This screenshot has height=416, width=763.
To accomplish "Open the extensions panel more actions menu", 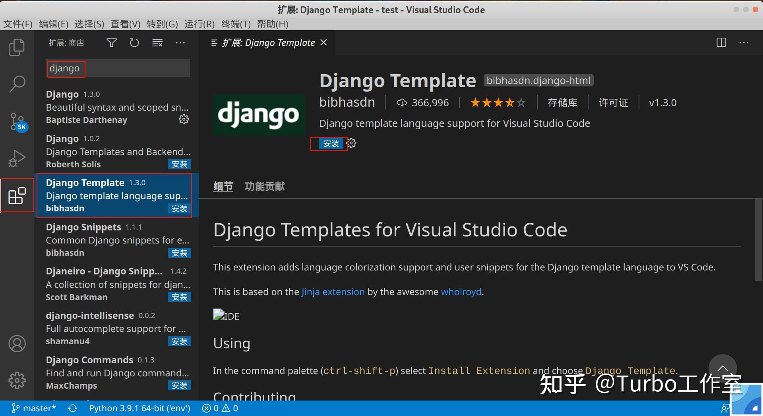I will click(x=180, y=42).
